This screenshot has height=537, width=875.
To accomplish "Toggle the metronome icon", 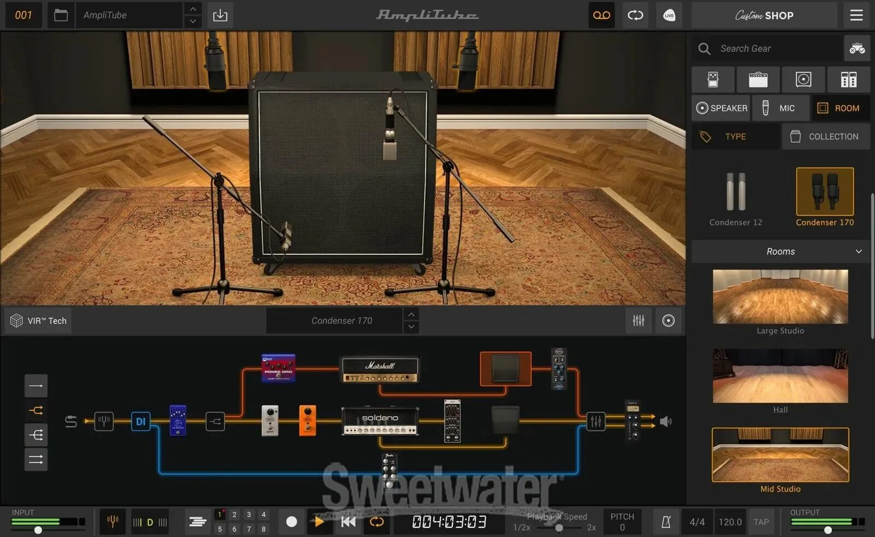I will (666, 522).
